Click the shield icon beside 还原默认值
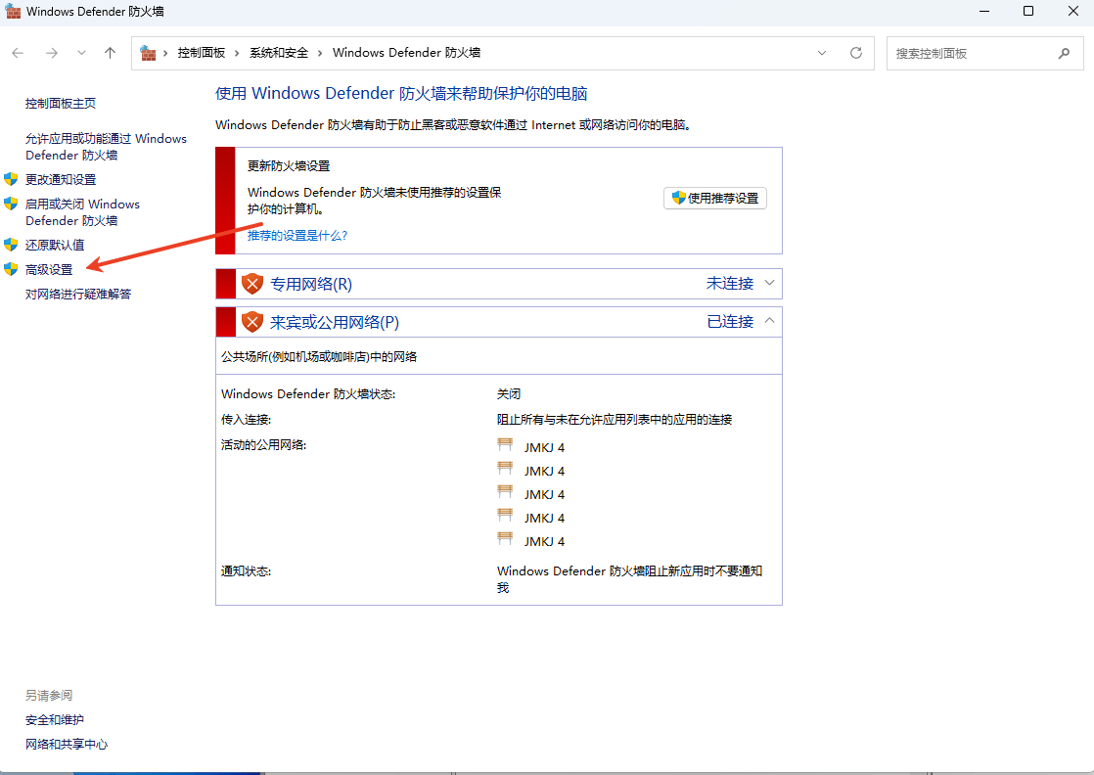Image resolution: width=1094 pixels, height=775 pixels. pos(11,245)
